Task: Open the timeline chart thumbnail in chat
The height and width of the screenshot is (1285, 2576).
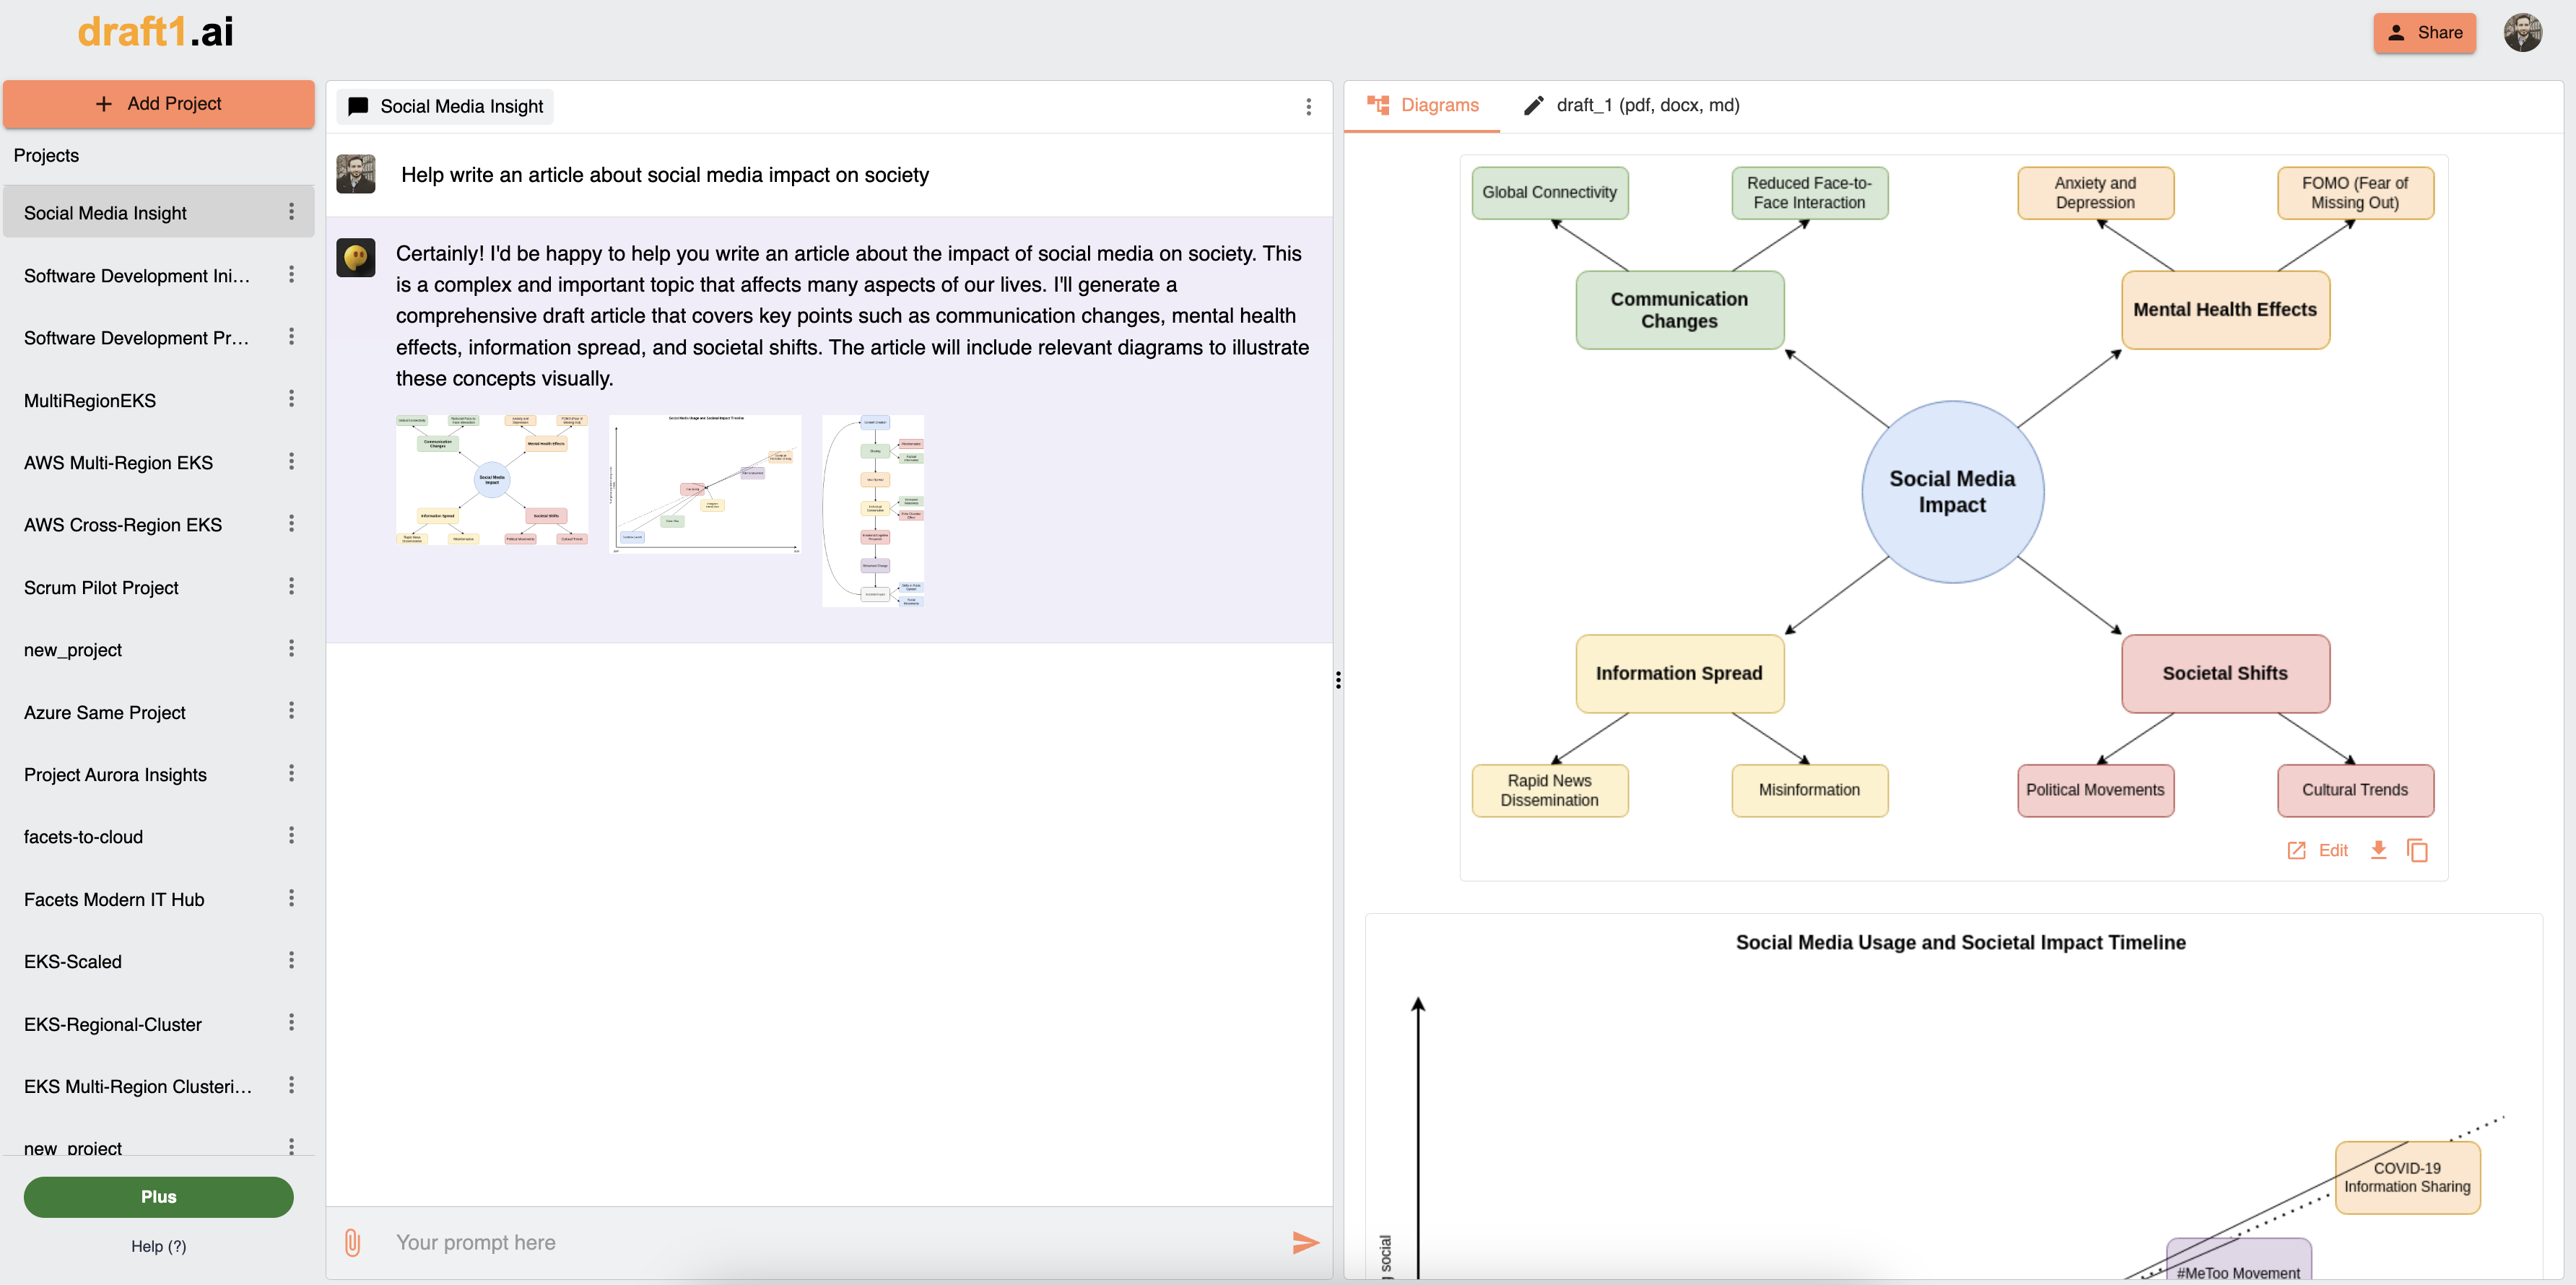Action: pyautogui.click(x=704, y=483)
